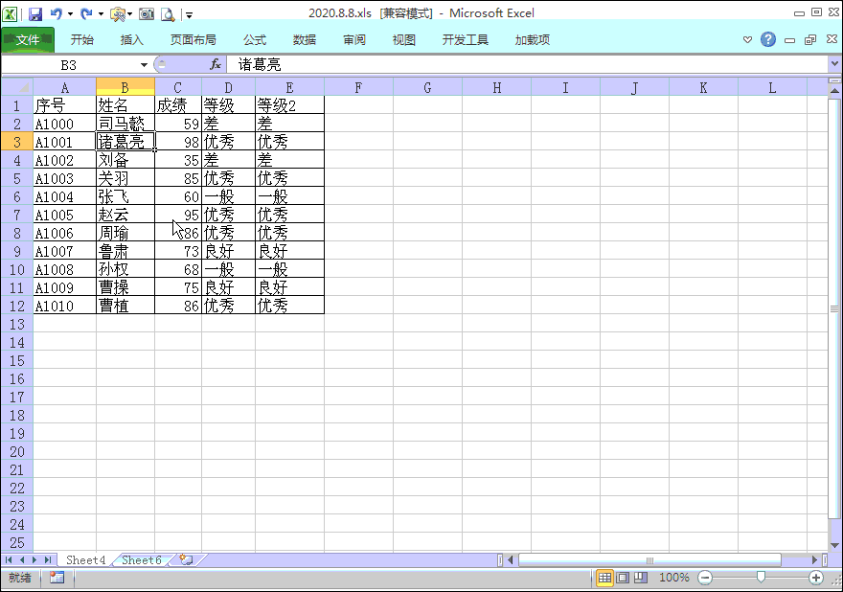Screen dimensions: 843x592
Task: Click the Undo arrow icon
Action: click(x=56, y=13)
